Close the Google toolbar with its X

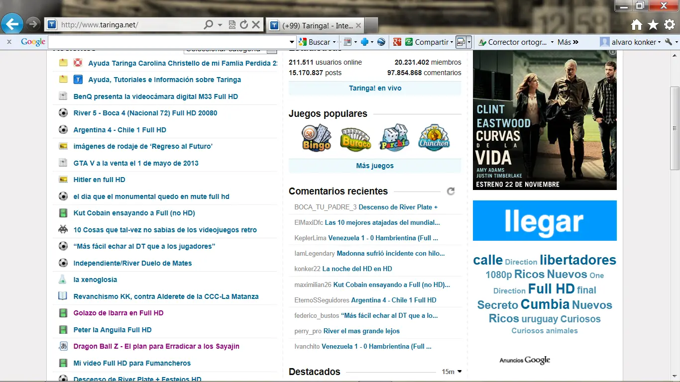pos(9,42)
